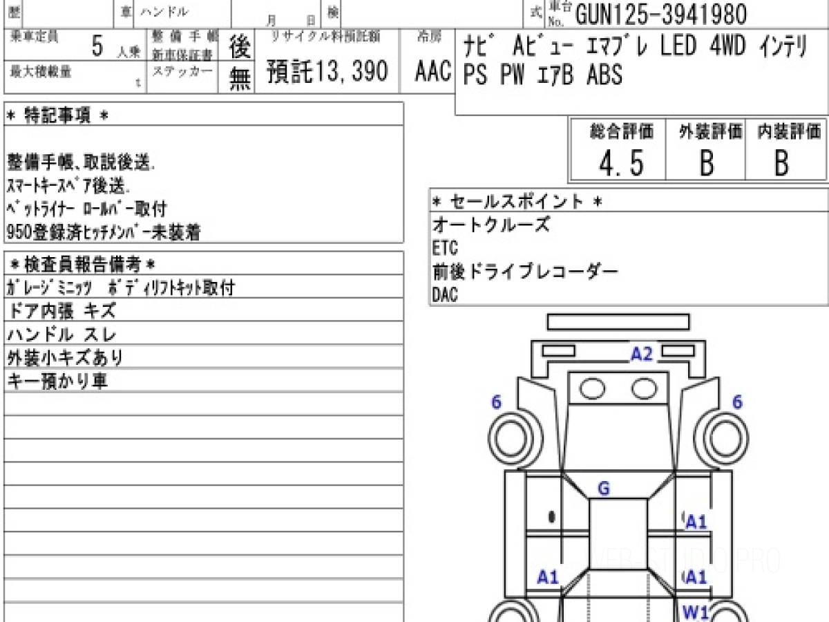Click equipment line PS PW エアB ABS

[x=542, y=74]
